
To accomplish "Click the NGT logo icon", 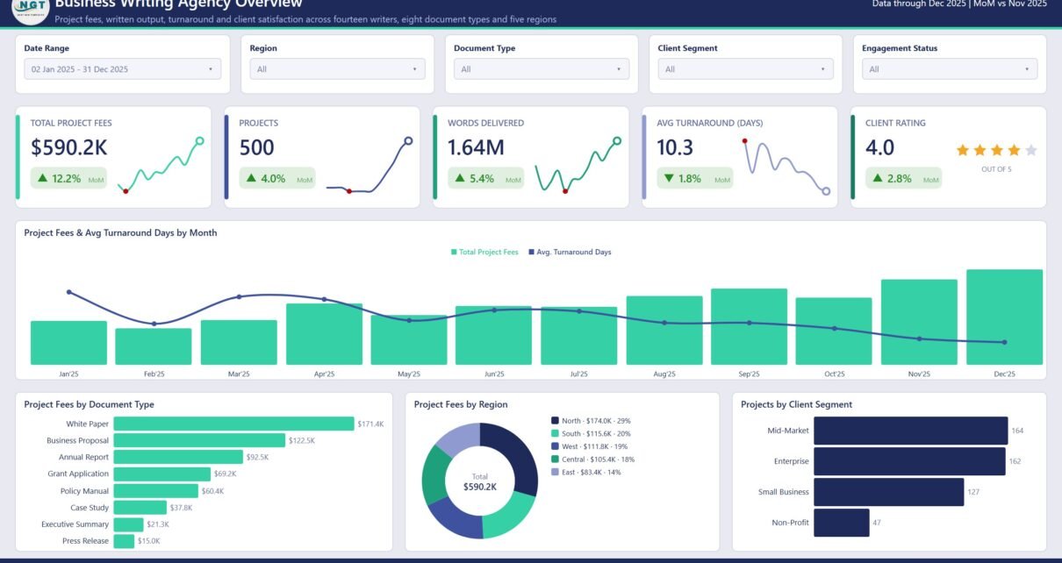I will tap(31, 9).
